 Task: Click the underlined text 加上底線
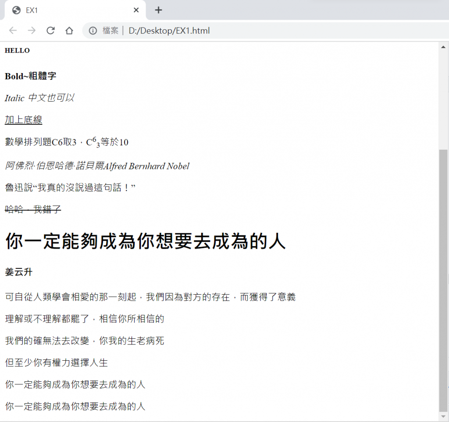24,120
